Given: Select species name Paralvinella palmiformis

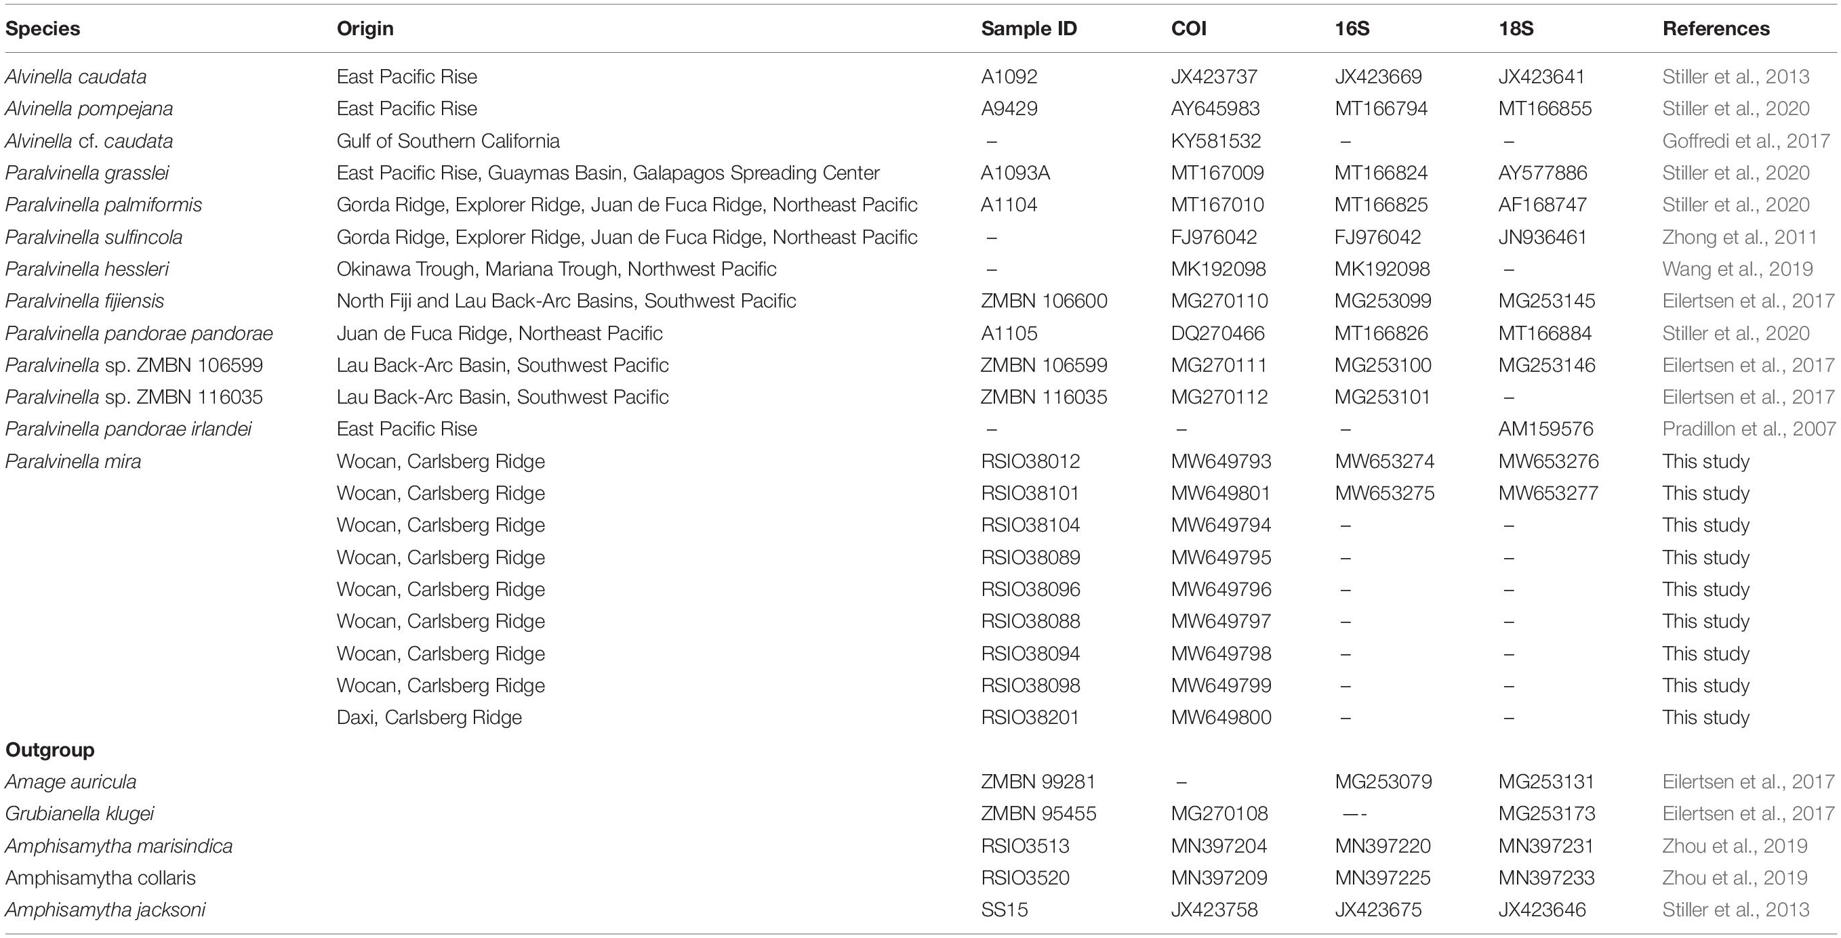Looking at the screenshot, I should (x=104, y=205).
